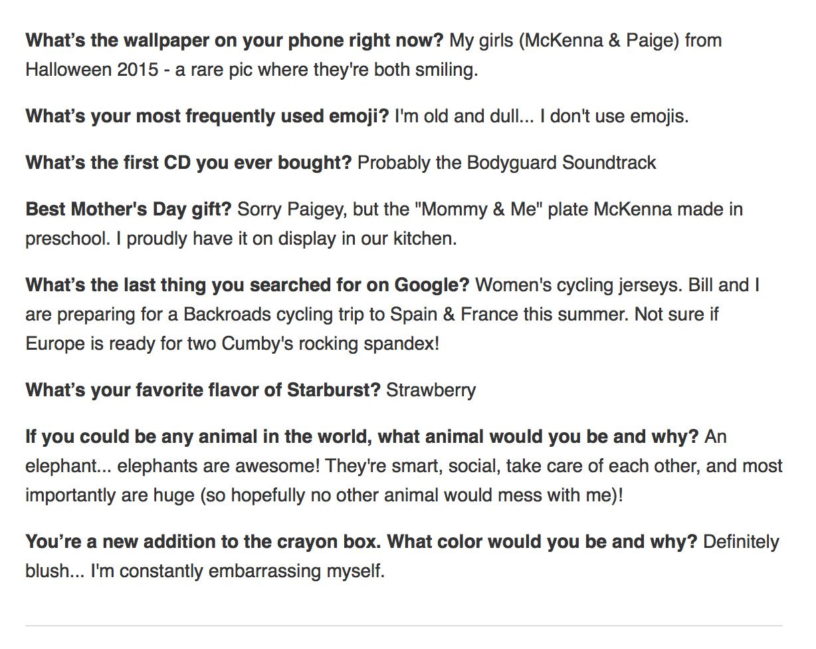The width and height of the screenshot is (816, 649).
Task: Click the crayon box question text
Action: [361, 541]
